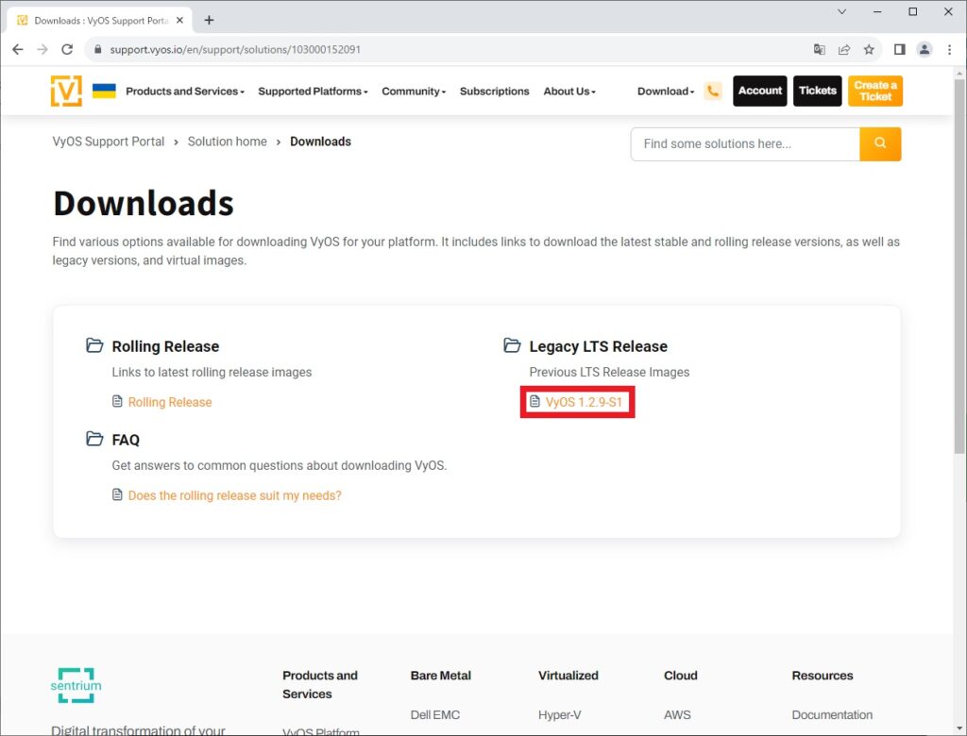Click the Account button
This screenshot has width=967, height=736.
(x=760, y=91)
